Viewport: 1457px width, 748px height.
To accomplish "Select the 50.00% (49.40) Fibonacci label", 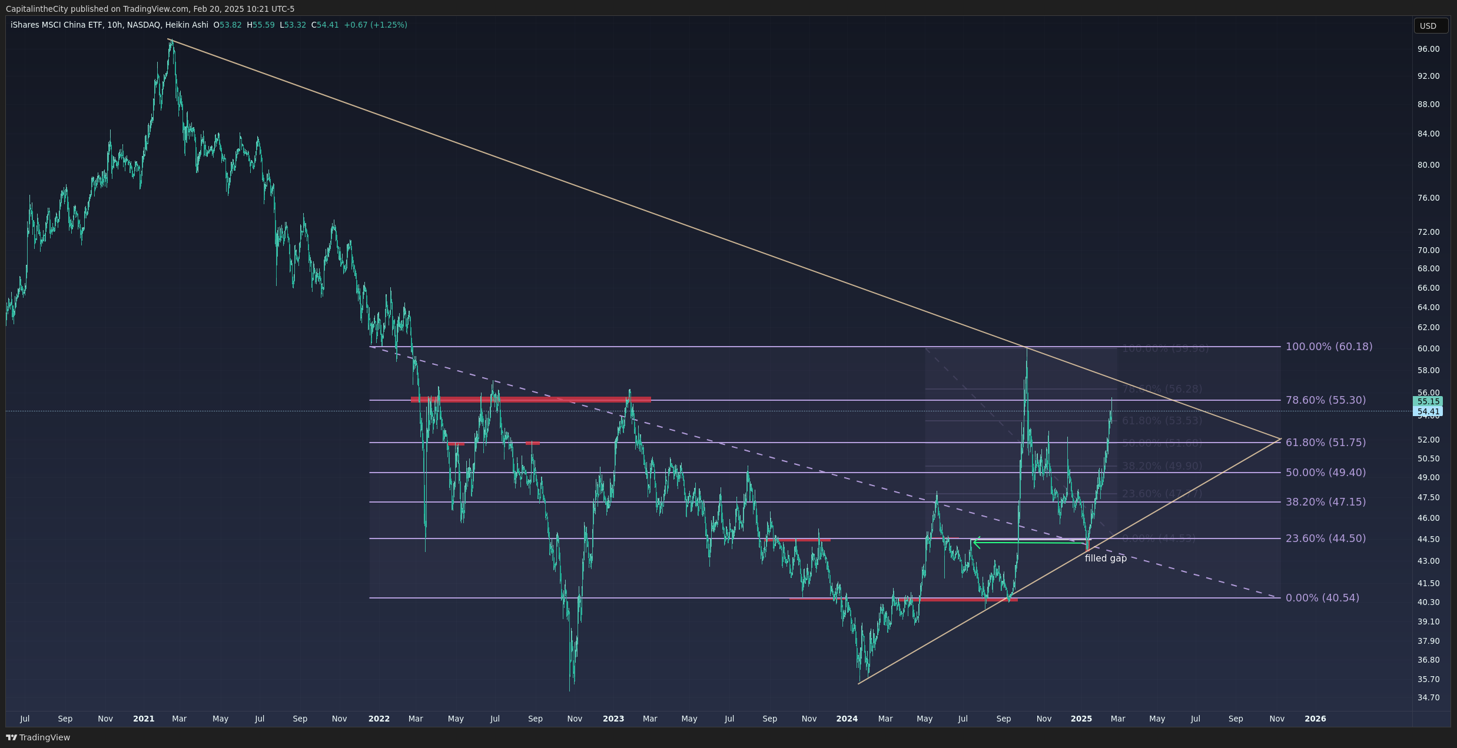I will pos(1326,473).
